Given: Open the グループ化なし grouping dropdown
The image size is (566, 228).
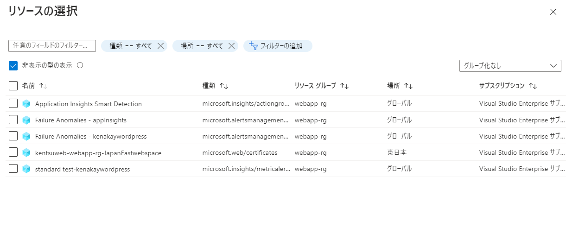Looking at the screenshot, I should coord(510,66).
